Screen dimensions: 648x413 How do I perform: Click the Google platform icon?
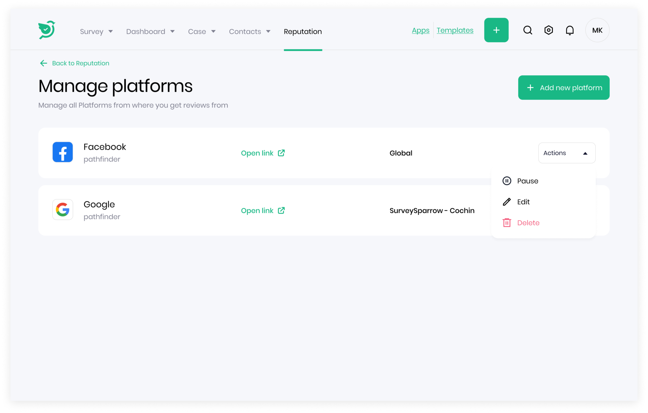pos(62,210)
